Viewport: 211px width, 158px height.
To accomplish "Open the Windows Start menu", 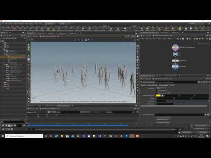I will [3, 136].
